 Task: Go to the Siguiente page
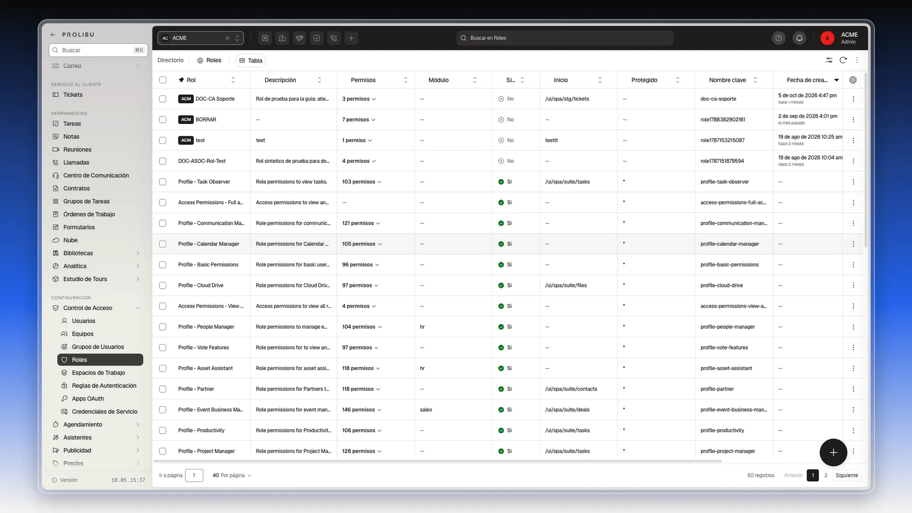coord(847,475)
